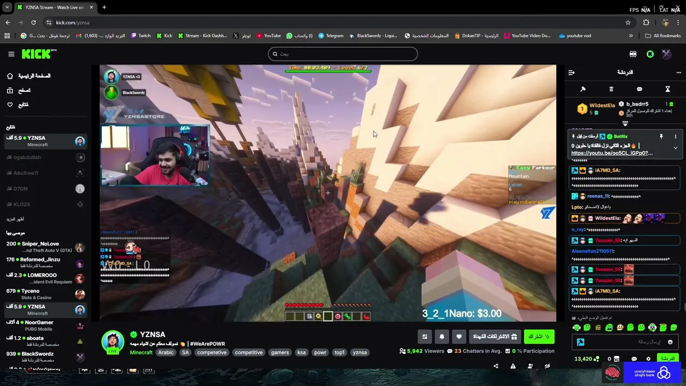686x386 pixels.
Task: Expand Show More in followed channels
Action: (x=15, y=219)
